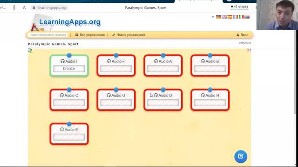The image size is (298, 167).
Task: Click the blue pin on Audio C card
Action: click(x=69, y=90)
